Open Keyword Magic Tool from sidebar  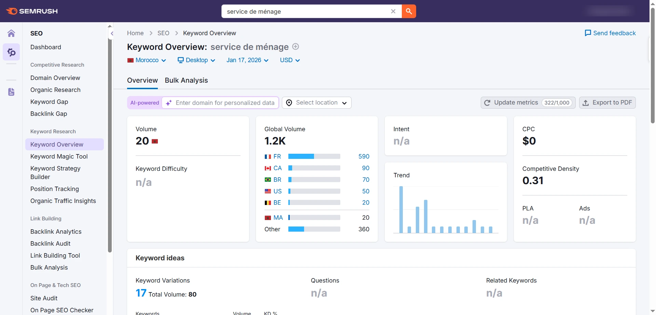pyautogui.click(x=59, y=156)
